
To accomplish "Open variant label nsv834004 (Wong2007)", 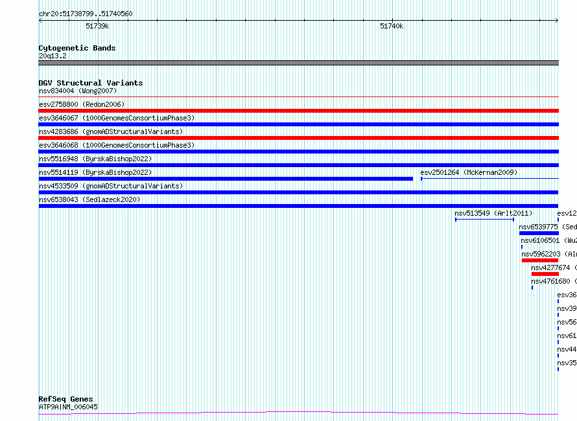I will pyautogui.click(x=78, y=91).
